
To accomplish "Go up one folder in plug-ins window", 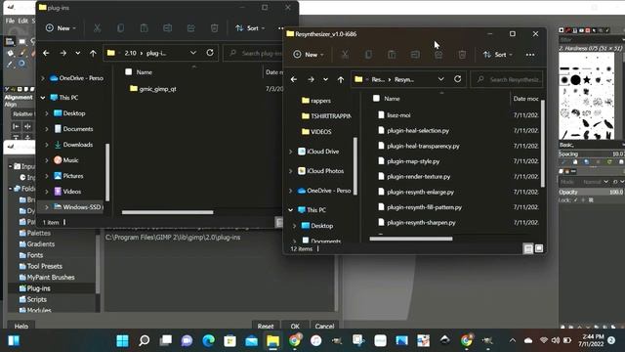I will coord(93,53).
